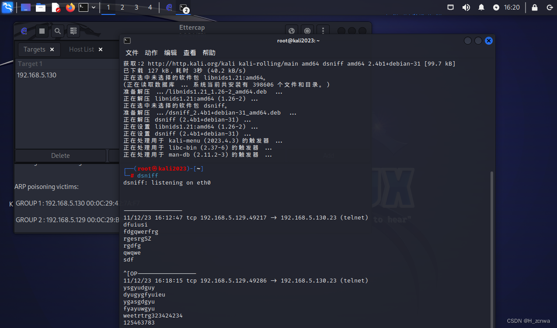The width and height of the screenshot is (557, 328).
Task: Open Ettercap's three-dot options menu
Action: pyautogui.click(x=323, y=31)
